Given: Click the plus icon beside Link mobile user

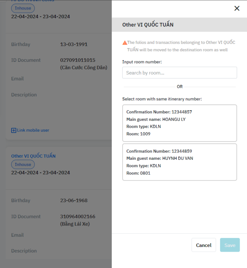Looking at the screenshot, I should coord(14,130).
